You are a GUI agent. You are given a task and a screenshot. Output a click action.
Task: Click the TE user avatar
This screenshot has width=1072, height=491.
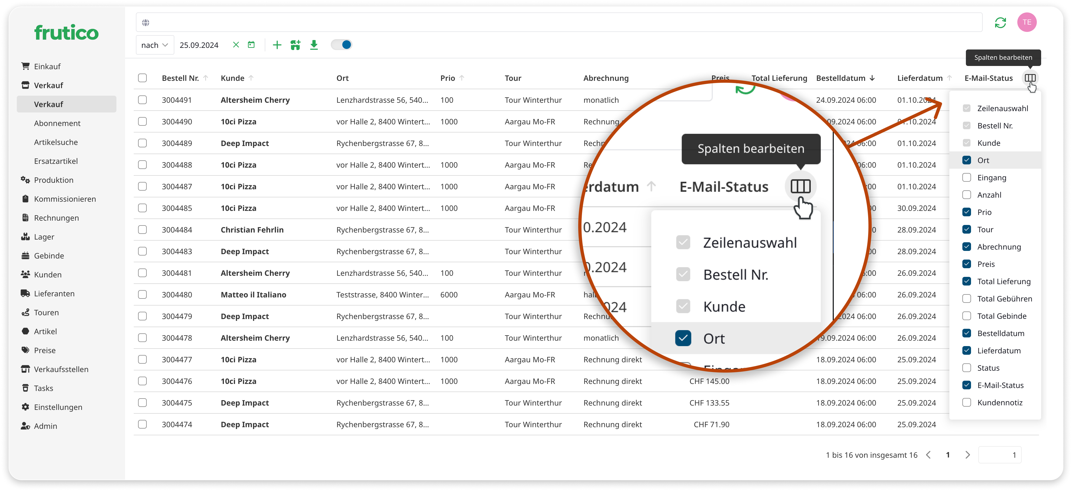click(x=1027, y=22)
